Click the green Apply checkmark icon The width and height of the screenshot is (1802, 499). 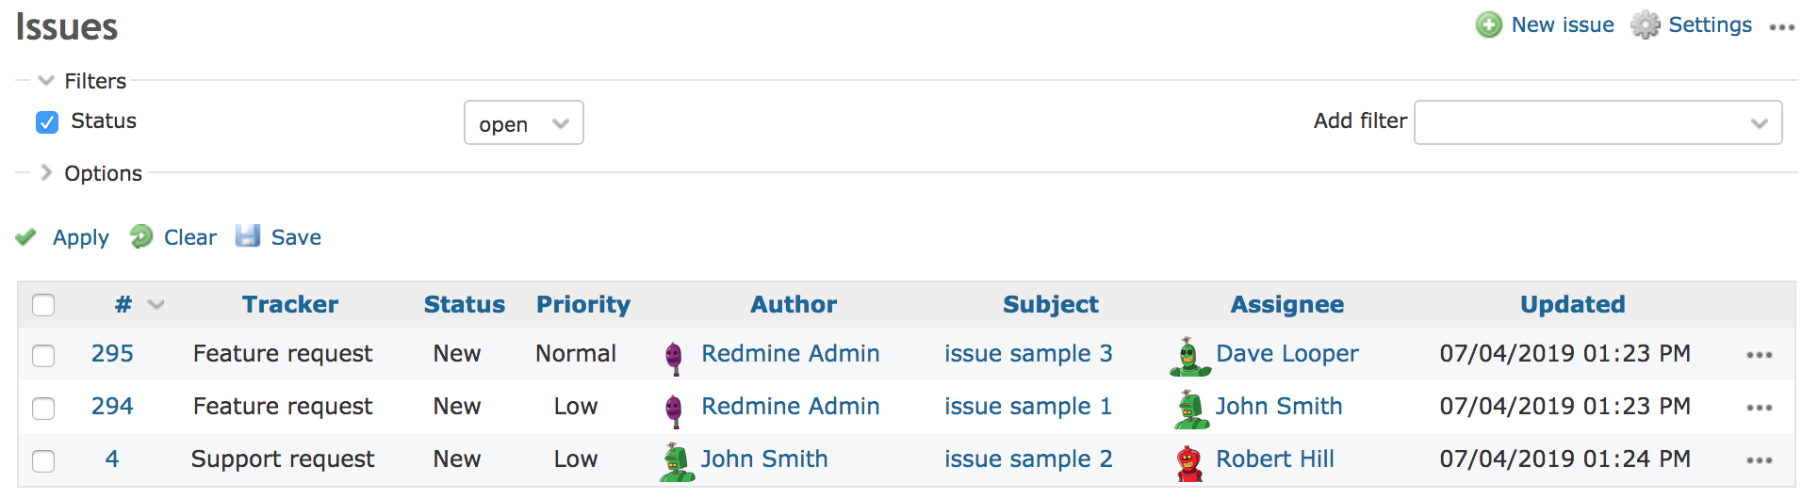tap(26, 237)
